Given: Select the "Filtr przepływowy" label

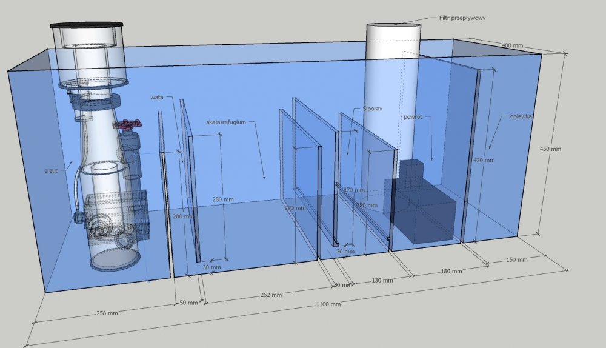Looking at the screenshot, I should 462,18.
